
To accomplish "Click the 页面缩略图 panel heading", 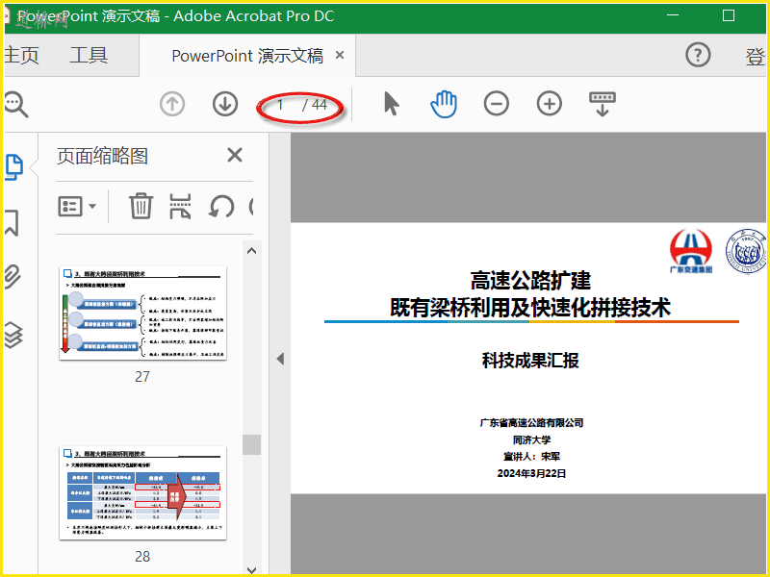I will click(x=102, y=156).
